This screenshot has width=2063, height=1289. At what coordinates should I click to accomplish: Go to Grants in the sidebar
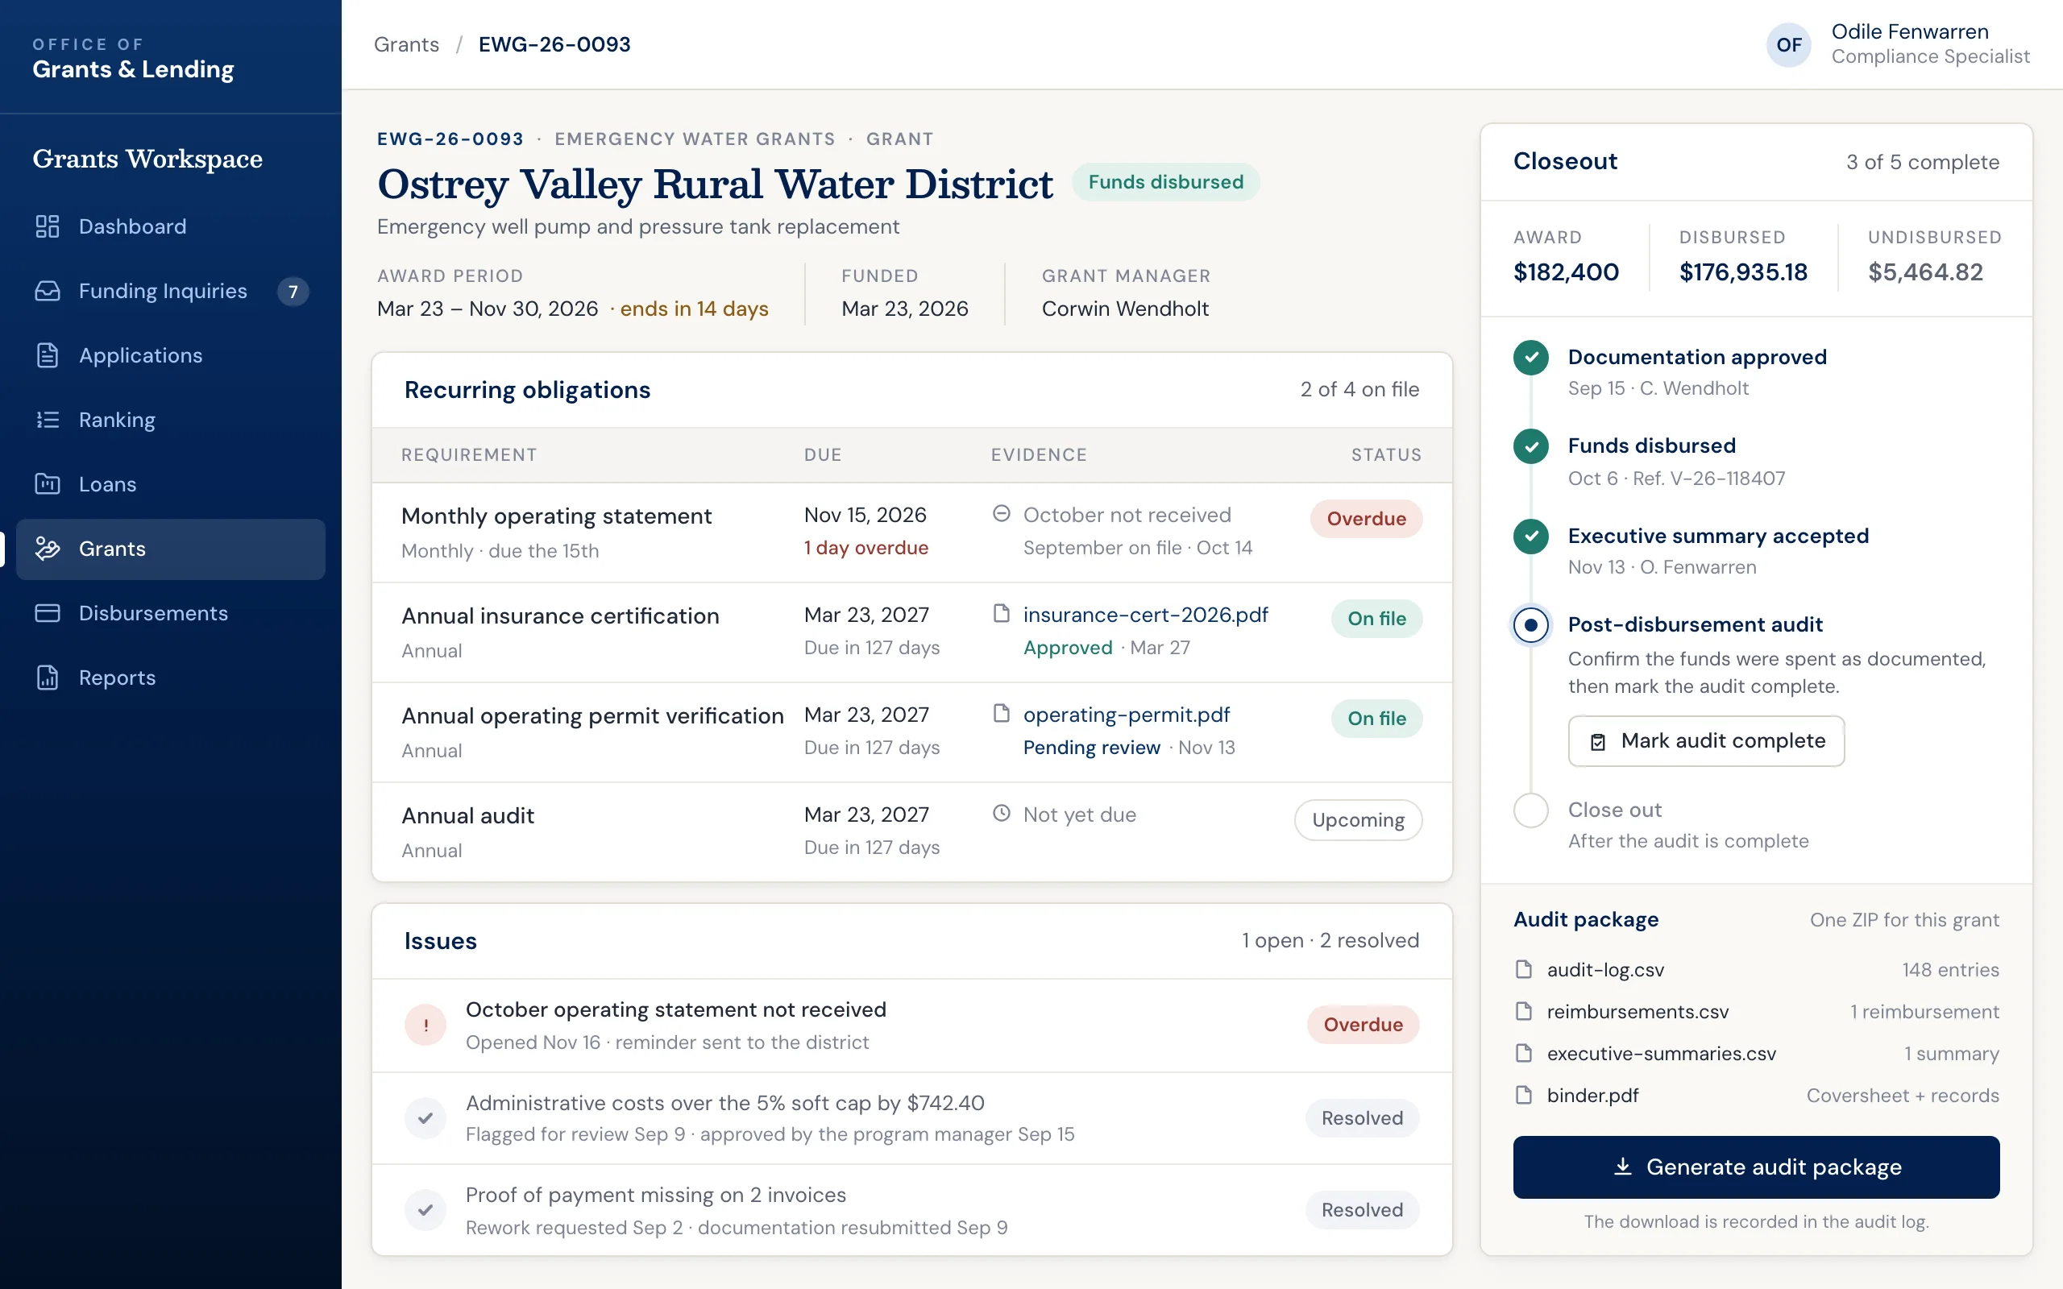[x=171, y=549]
